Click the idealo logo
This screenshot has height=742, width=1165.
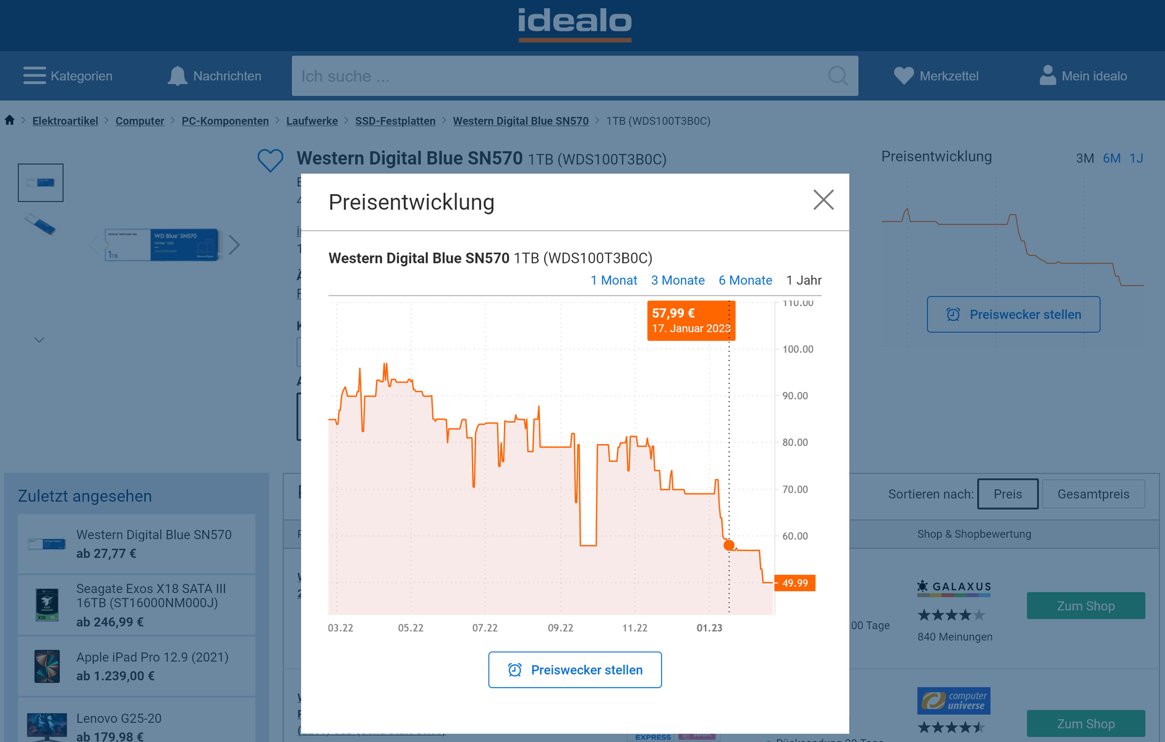click(x=574, y=23)
